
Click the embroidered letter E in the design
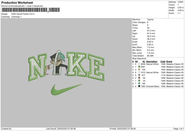coord(96,67)
